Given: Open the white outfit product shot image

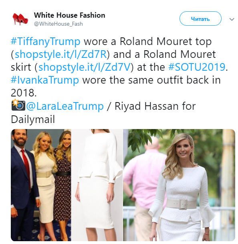Looking at the screenshot, I should (97, 185).
